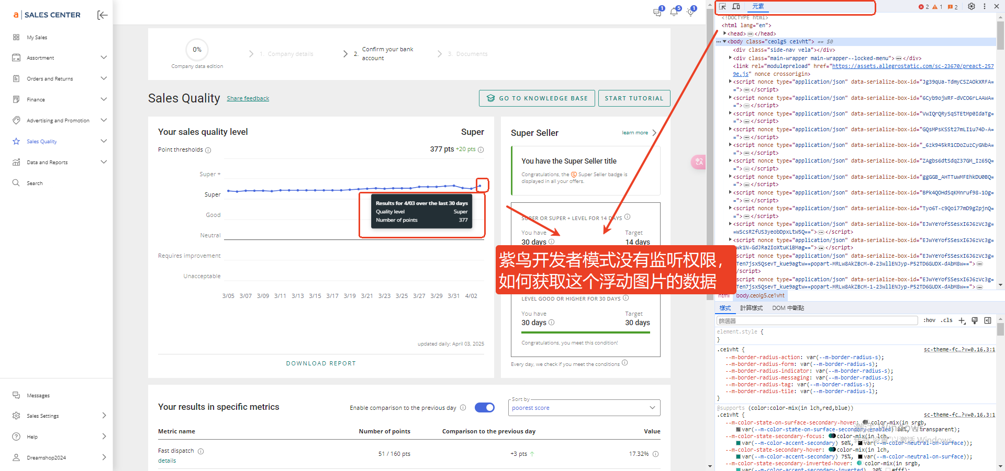Open My Sales page

[37, 38]
